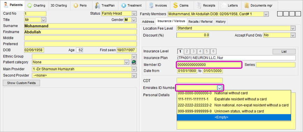Select insurance level 3

[193, 51]
